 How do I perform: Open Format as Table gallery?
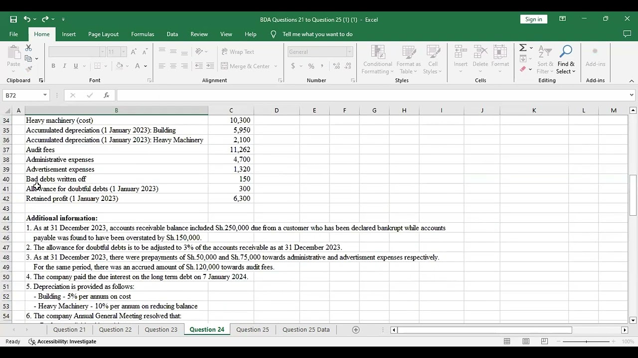409,60
